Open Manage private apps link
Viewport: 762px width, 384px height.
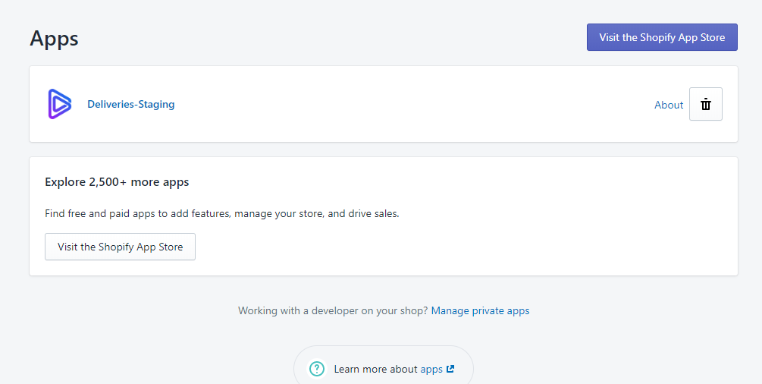480,310
